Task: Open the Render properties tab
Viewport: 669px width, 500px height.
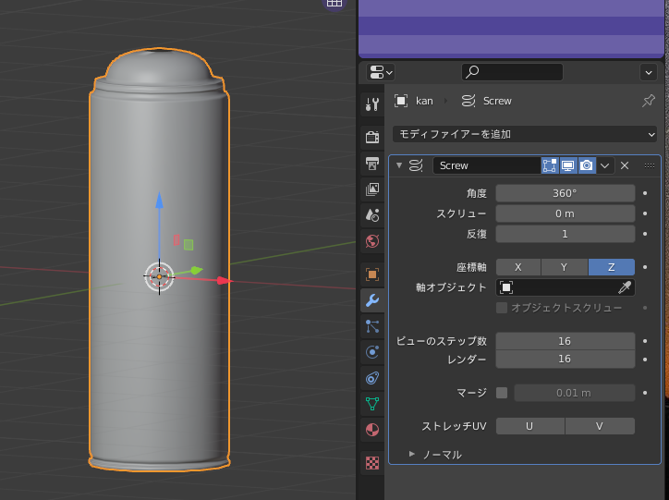Action: (372, 137)
